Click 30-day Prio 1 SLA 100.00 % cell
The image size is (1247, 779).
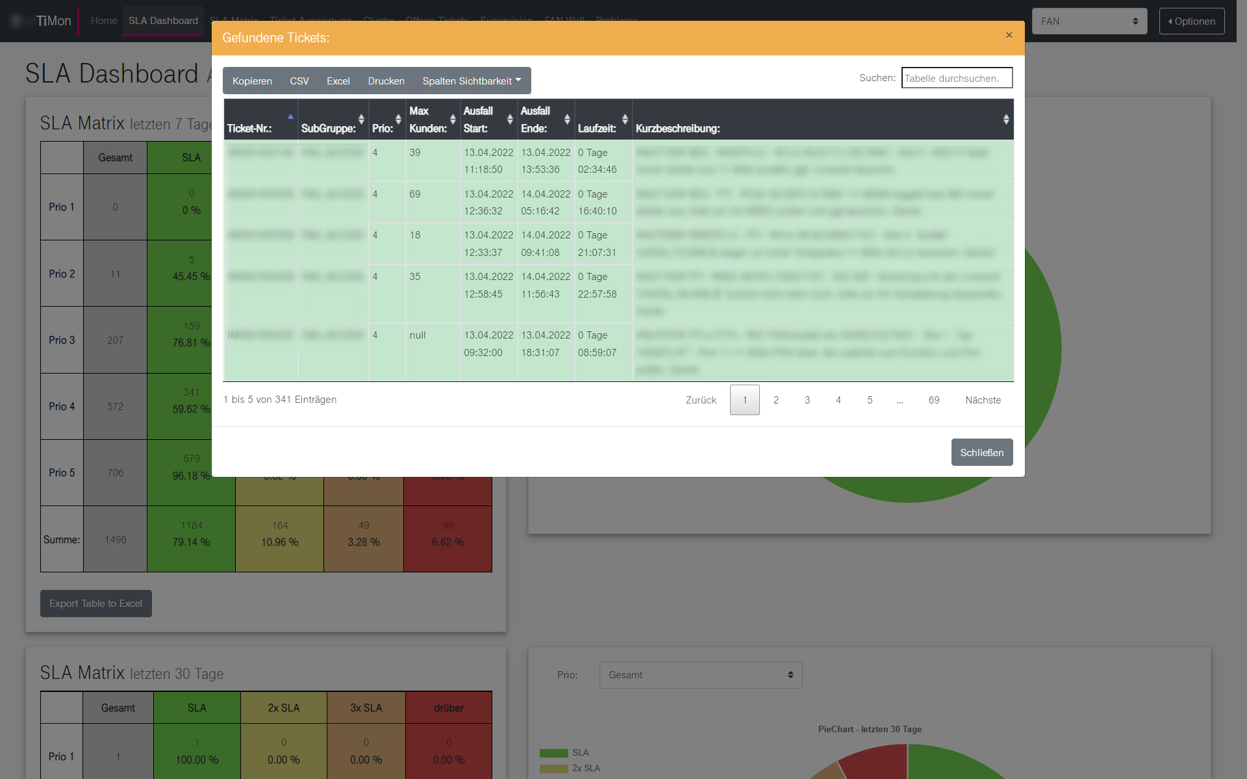[197, 751]
